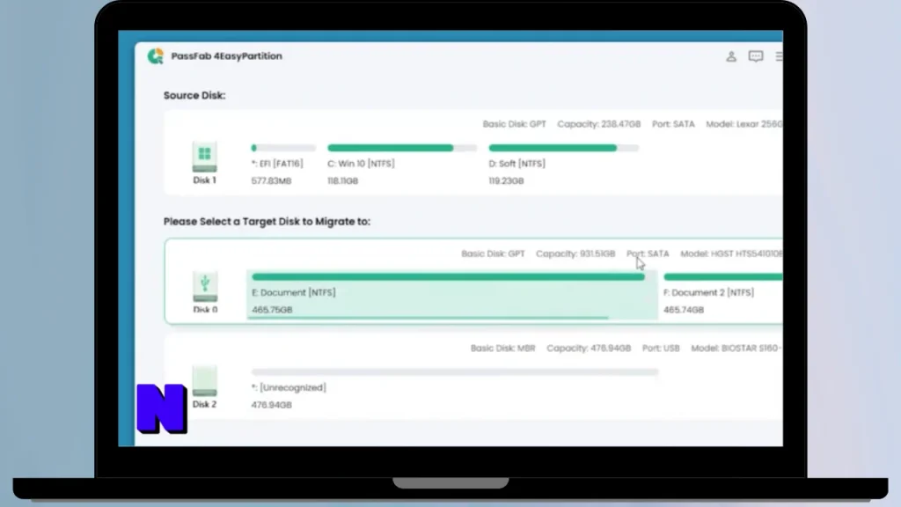Click the Disk 1 Windows drive icon

coord(204,157)
